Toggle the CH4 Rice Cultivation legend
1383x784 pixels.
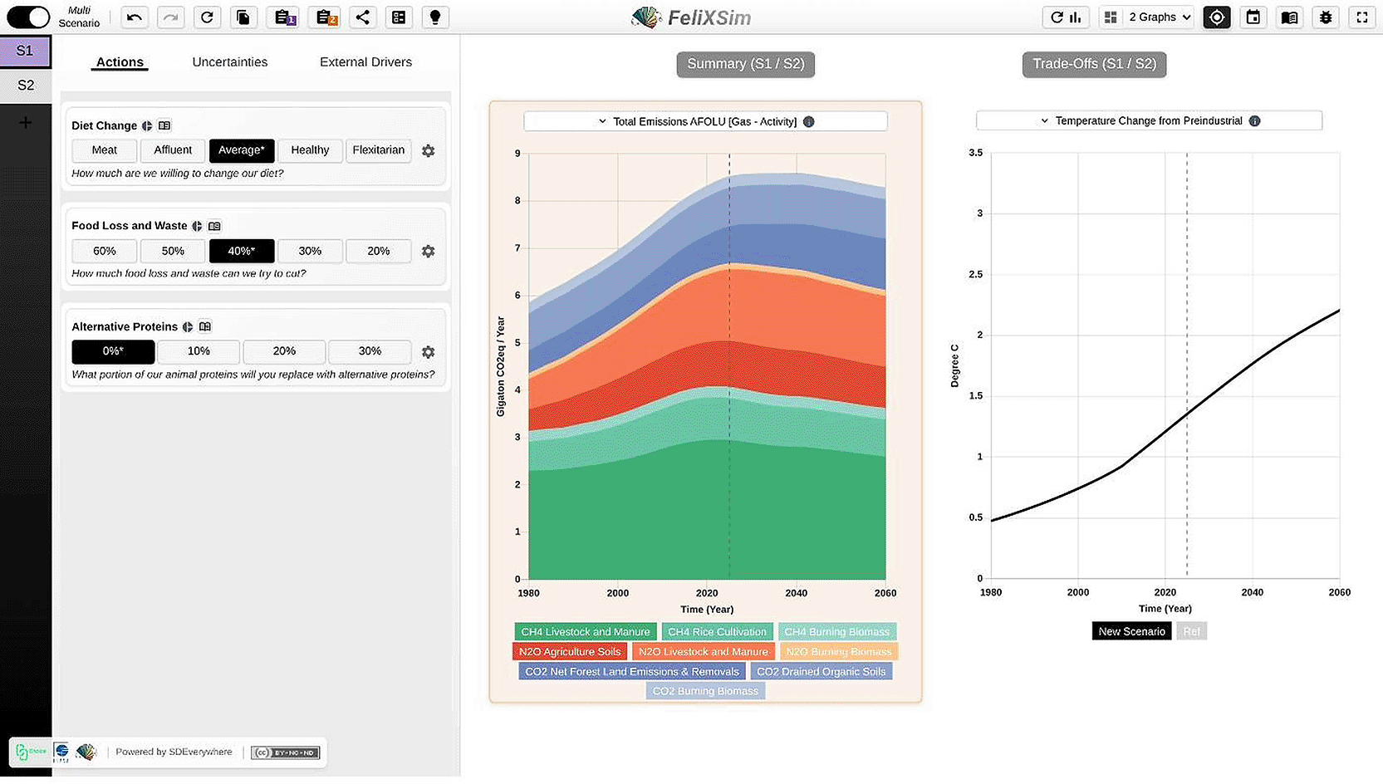718,632
